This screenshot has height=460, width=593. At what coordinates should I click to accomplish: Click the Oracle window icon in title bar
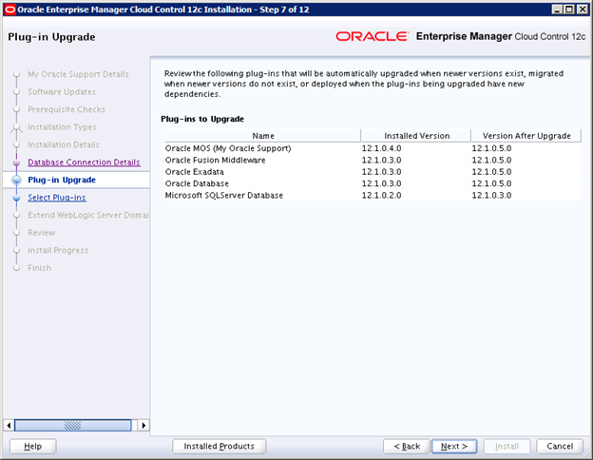coord(10,10)
